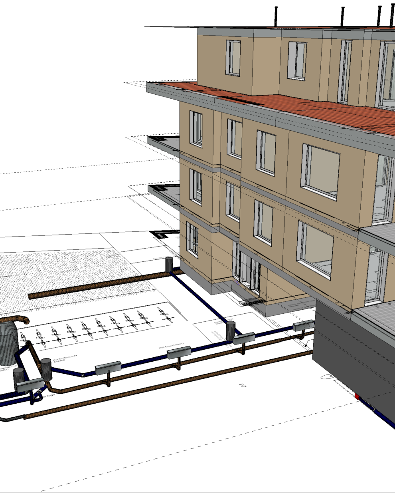Select the RW-Grundleitung pipe label
Screen dimensions: 395x494
[168, 346]
